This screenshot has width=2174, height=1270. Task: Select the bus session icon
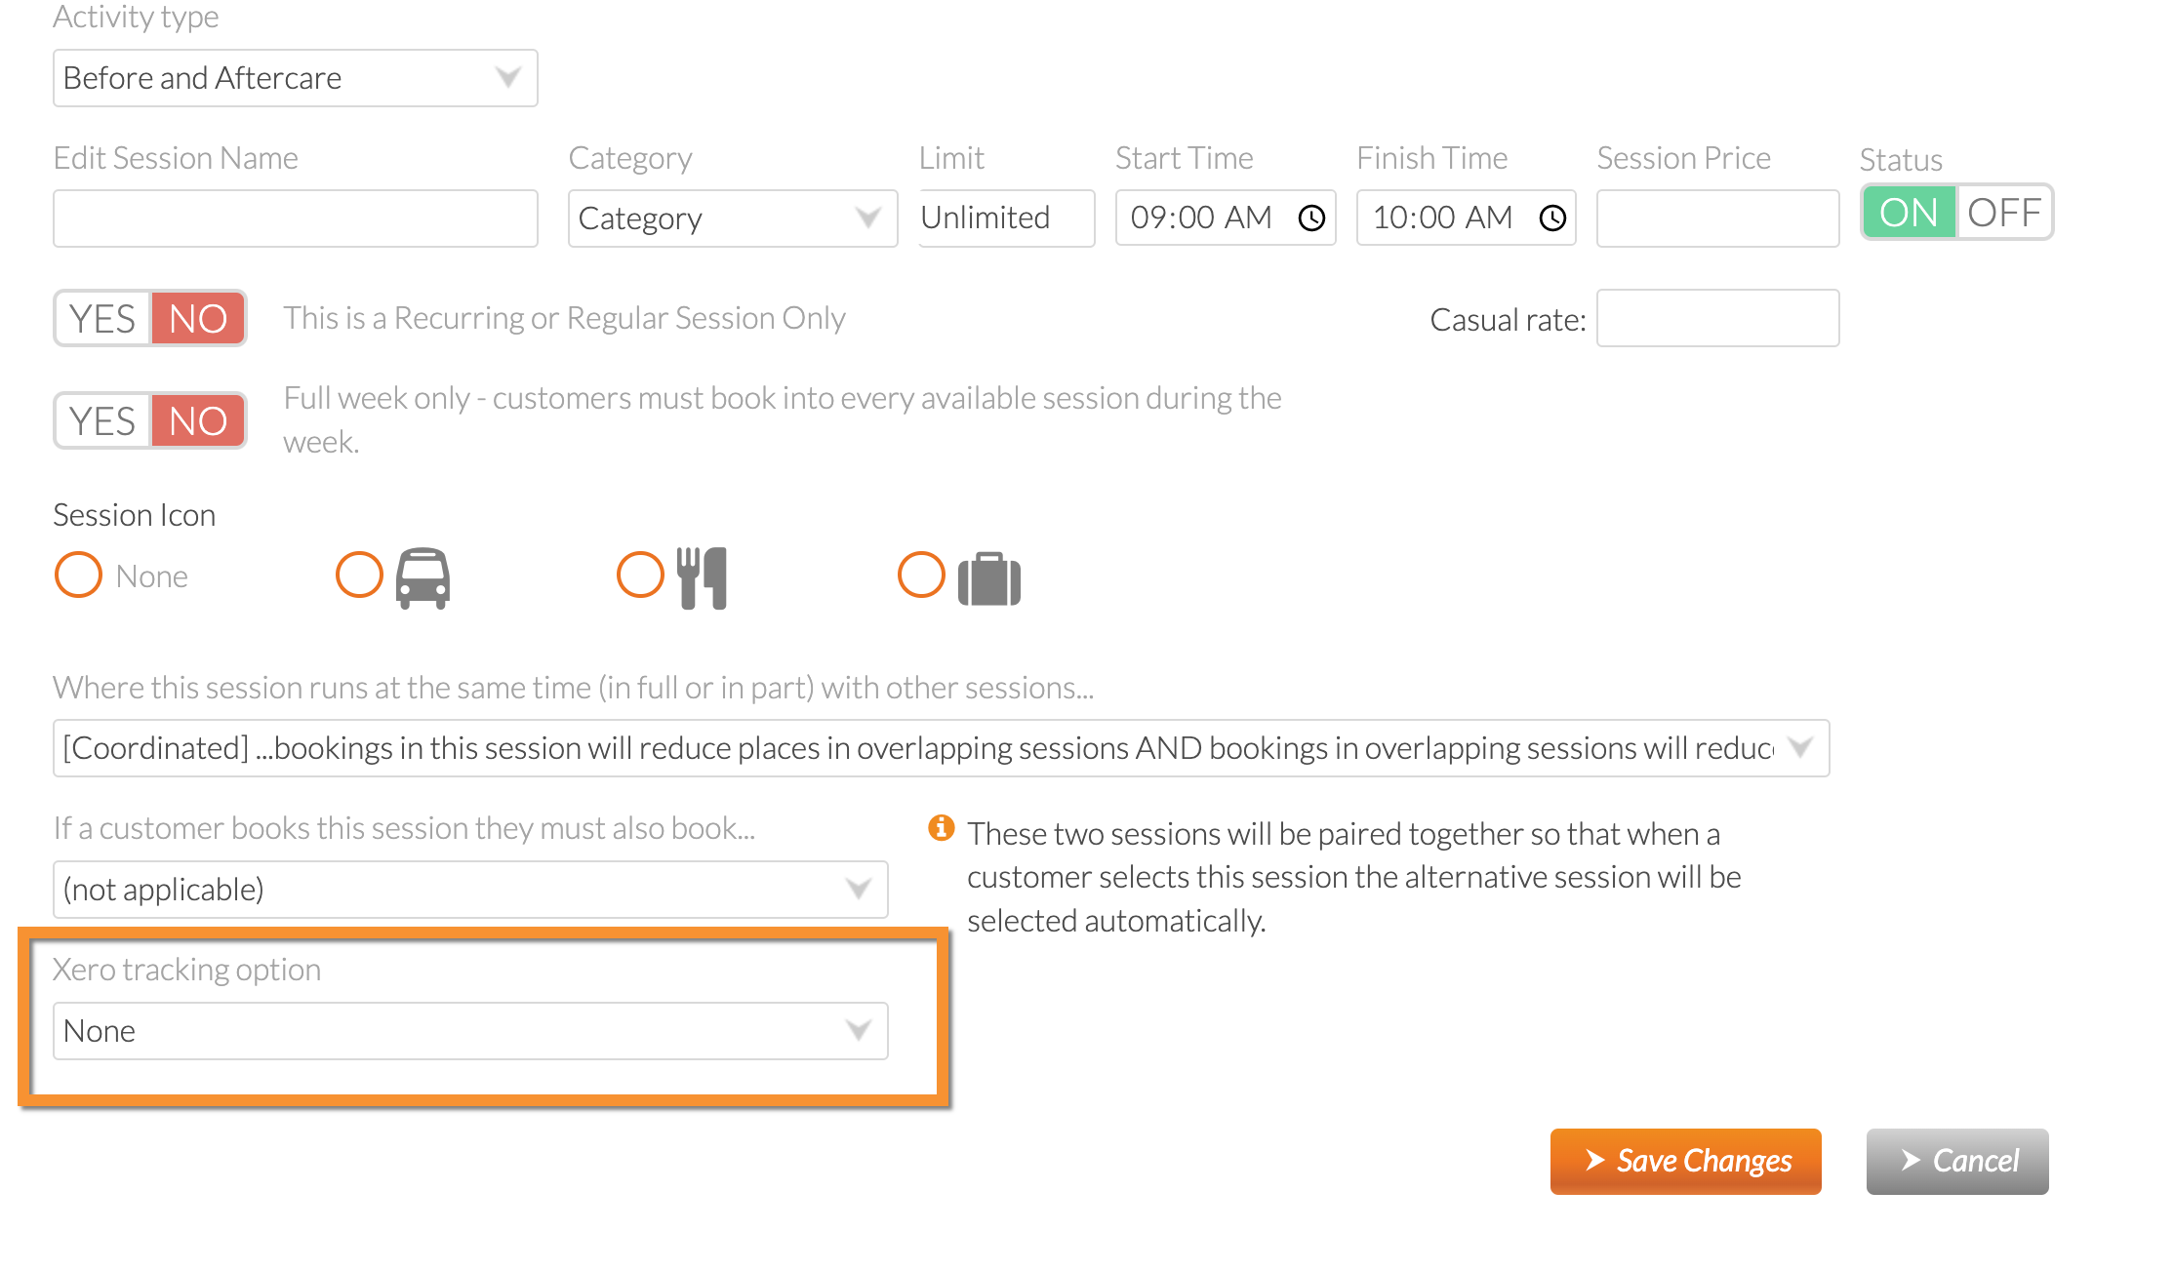point(423,577)
